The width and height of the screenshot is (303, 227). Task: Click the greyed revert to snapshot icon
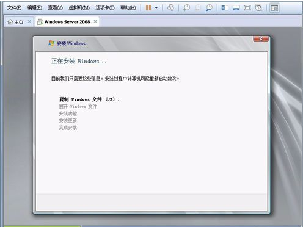(198, 8)
